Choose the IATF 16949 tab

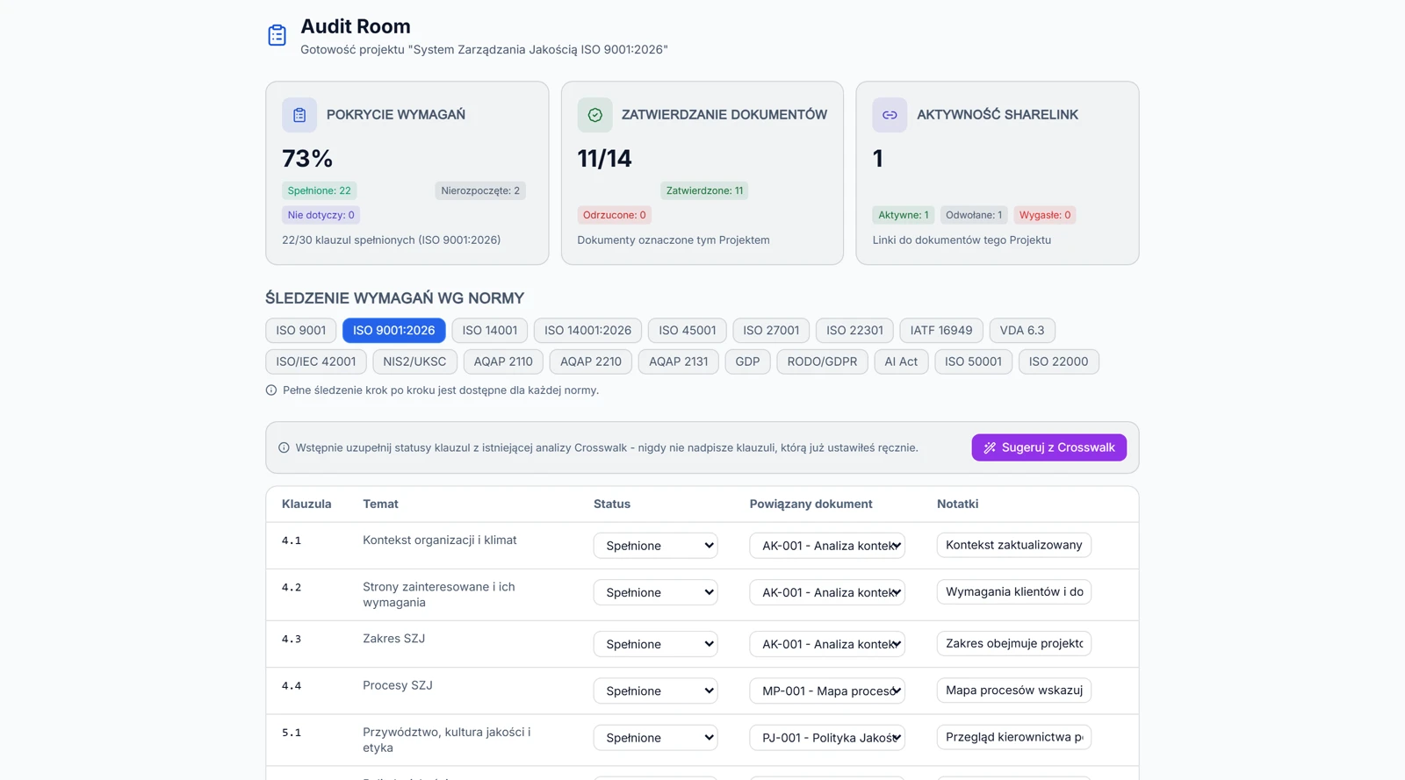click(x=941, y=331)
